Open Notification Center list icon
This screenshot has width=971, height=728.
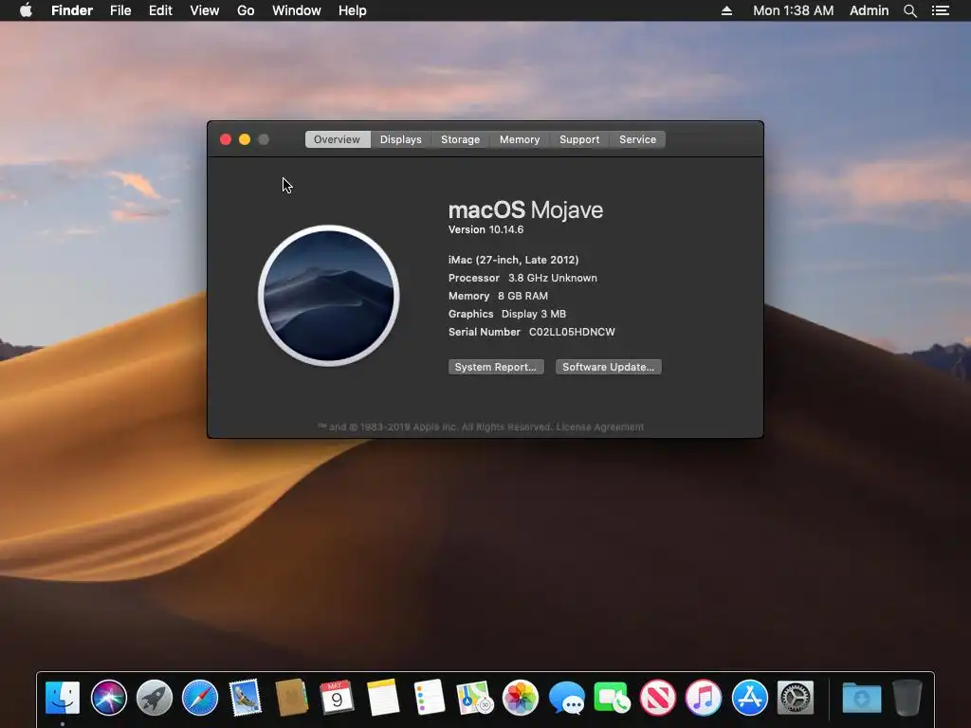[x=940, y=10]
